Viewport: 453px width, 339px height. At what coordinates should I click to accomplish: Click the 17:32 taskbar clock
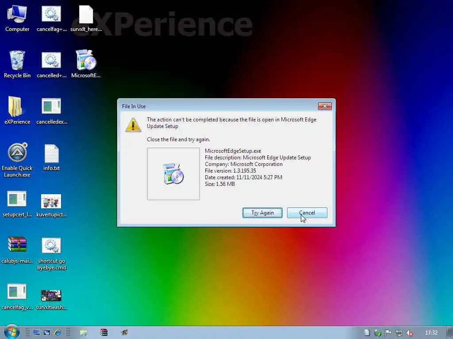[431, 333]
